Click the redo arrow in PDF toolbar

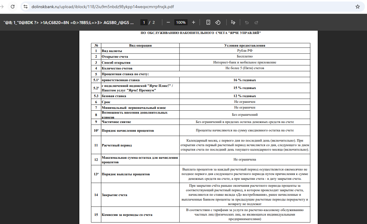tap(256, 22)
